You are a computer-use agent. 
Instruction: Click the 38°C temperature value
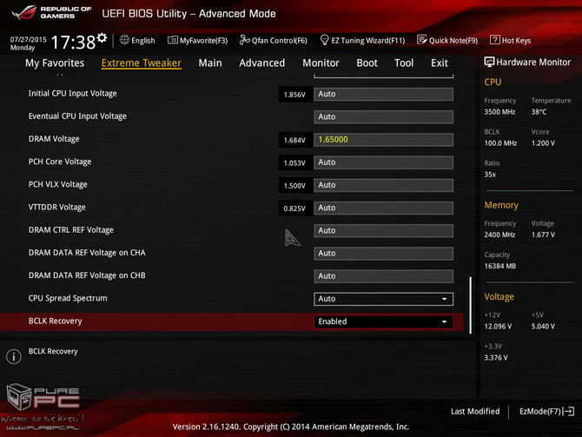[x=539, y=112]
